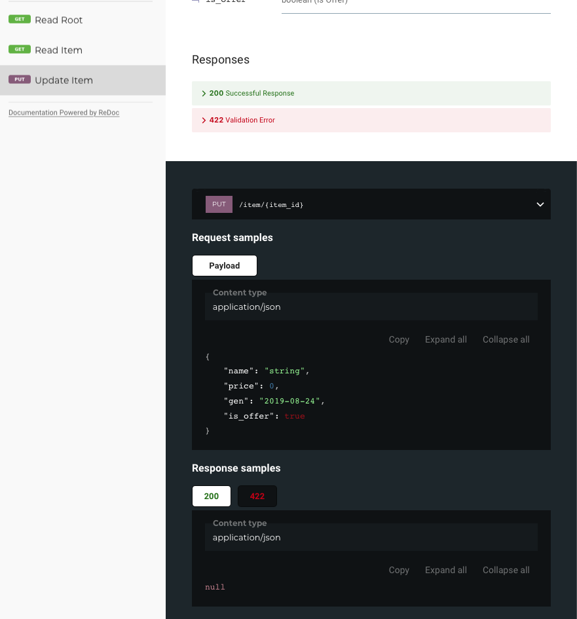
Task: Open the Read Item endpoint in sidebar
Action: [83, 50]
